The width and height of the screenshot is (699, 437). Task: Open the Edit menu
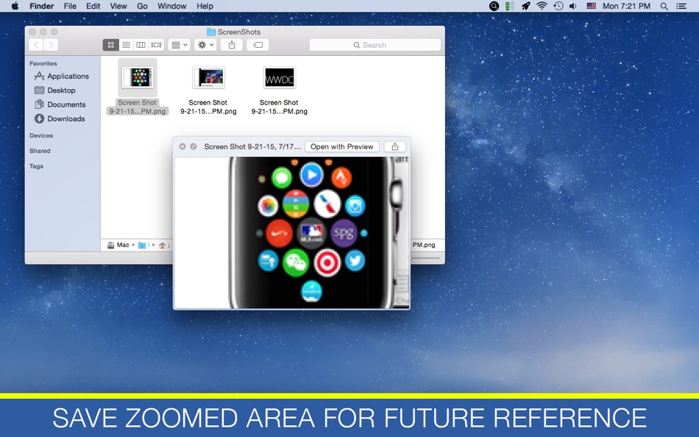coord(93,6)
